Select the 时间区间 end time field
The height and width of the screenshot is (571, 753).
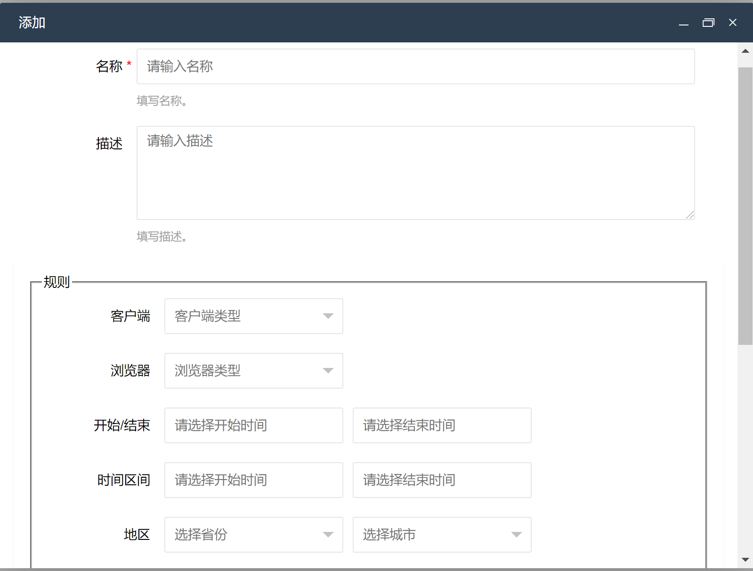[x=442, y=480]
